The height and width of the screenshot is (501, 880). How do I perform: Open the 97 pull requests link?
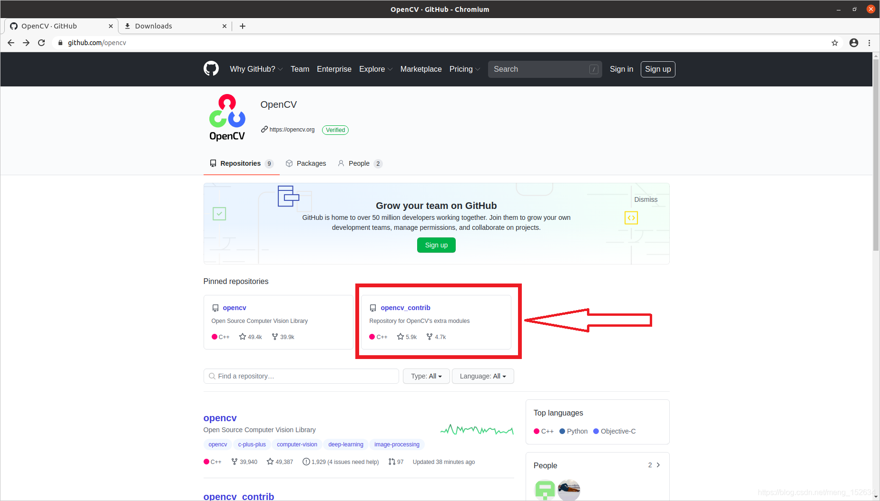coord(396,462)
